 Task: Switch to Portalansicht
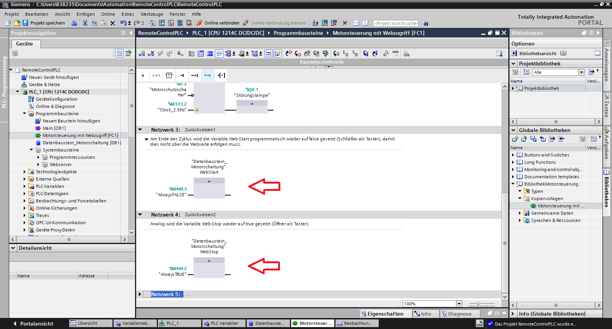click(x=33, y=324)
